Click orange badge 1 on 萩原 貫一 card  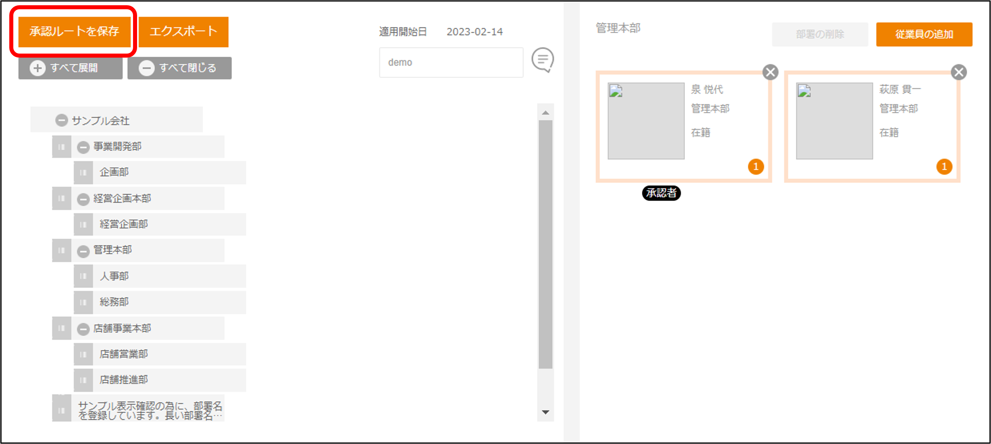(944, 167)
